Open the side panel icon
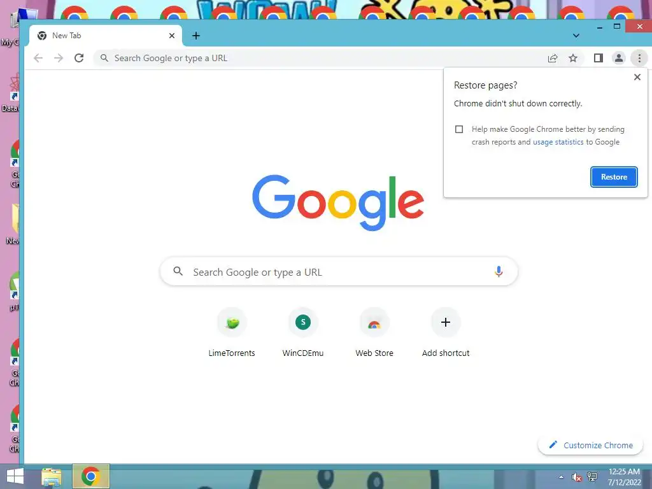Screen dimensions: 652x489 pos(599,58)
